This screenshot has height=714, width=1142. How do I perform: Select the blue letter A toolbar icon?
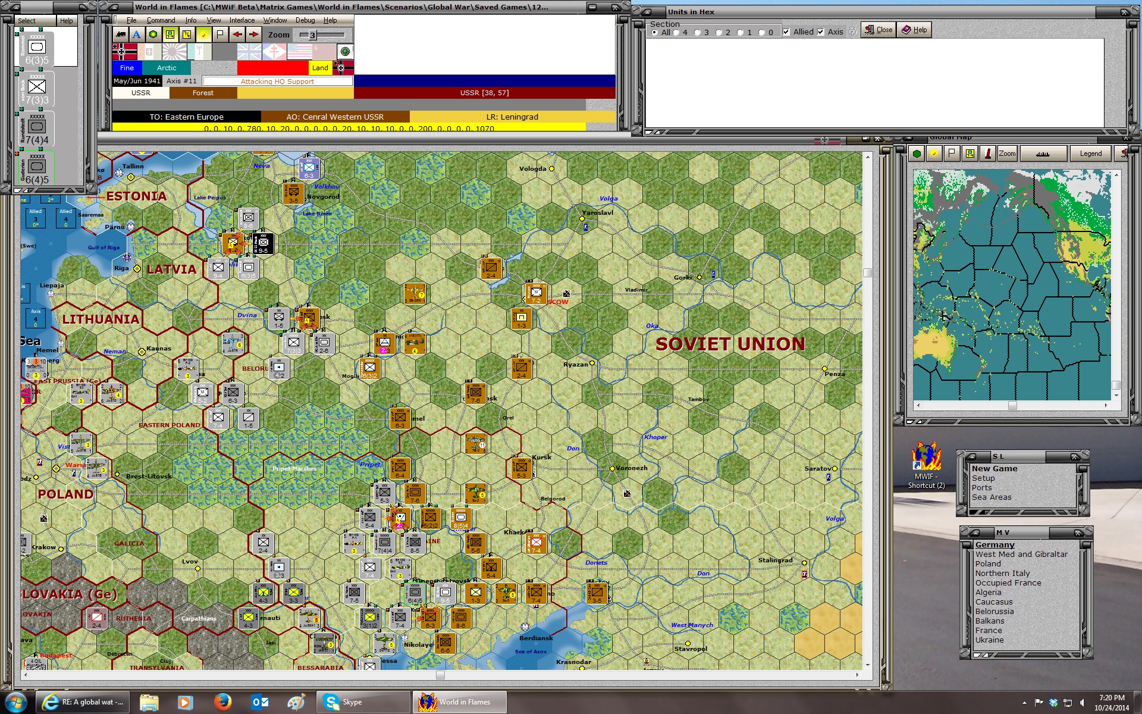(x=137, y=35)
